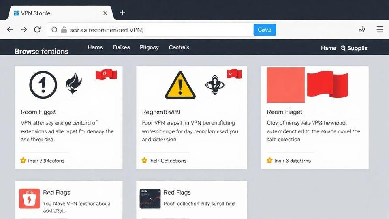Click the exclamation circle icon
Image resolution: width=389 pixels, height=219 pixels.
coord(43,85)
